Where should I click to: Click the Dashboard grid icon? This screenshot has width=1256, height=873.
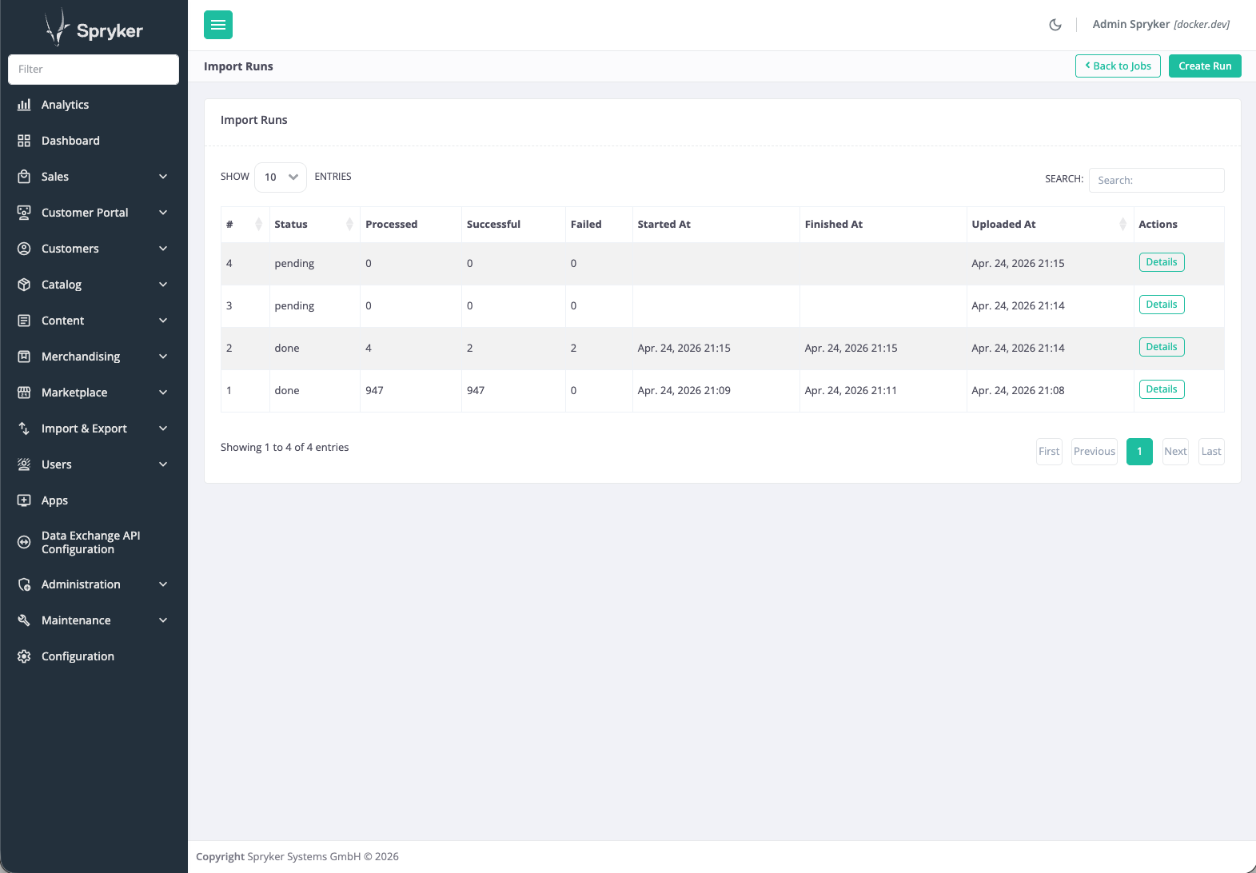tap(24, 141)
